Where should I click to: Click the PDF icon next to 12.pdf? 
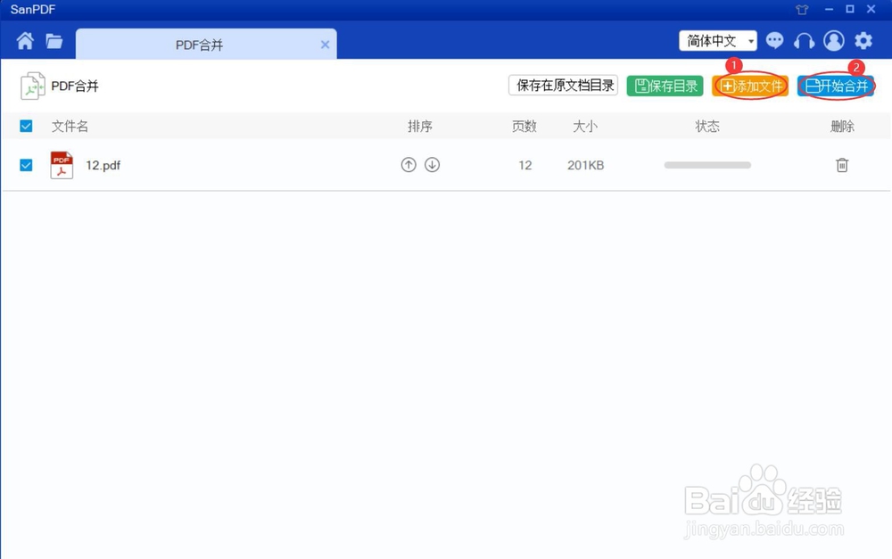[61, 164]
